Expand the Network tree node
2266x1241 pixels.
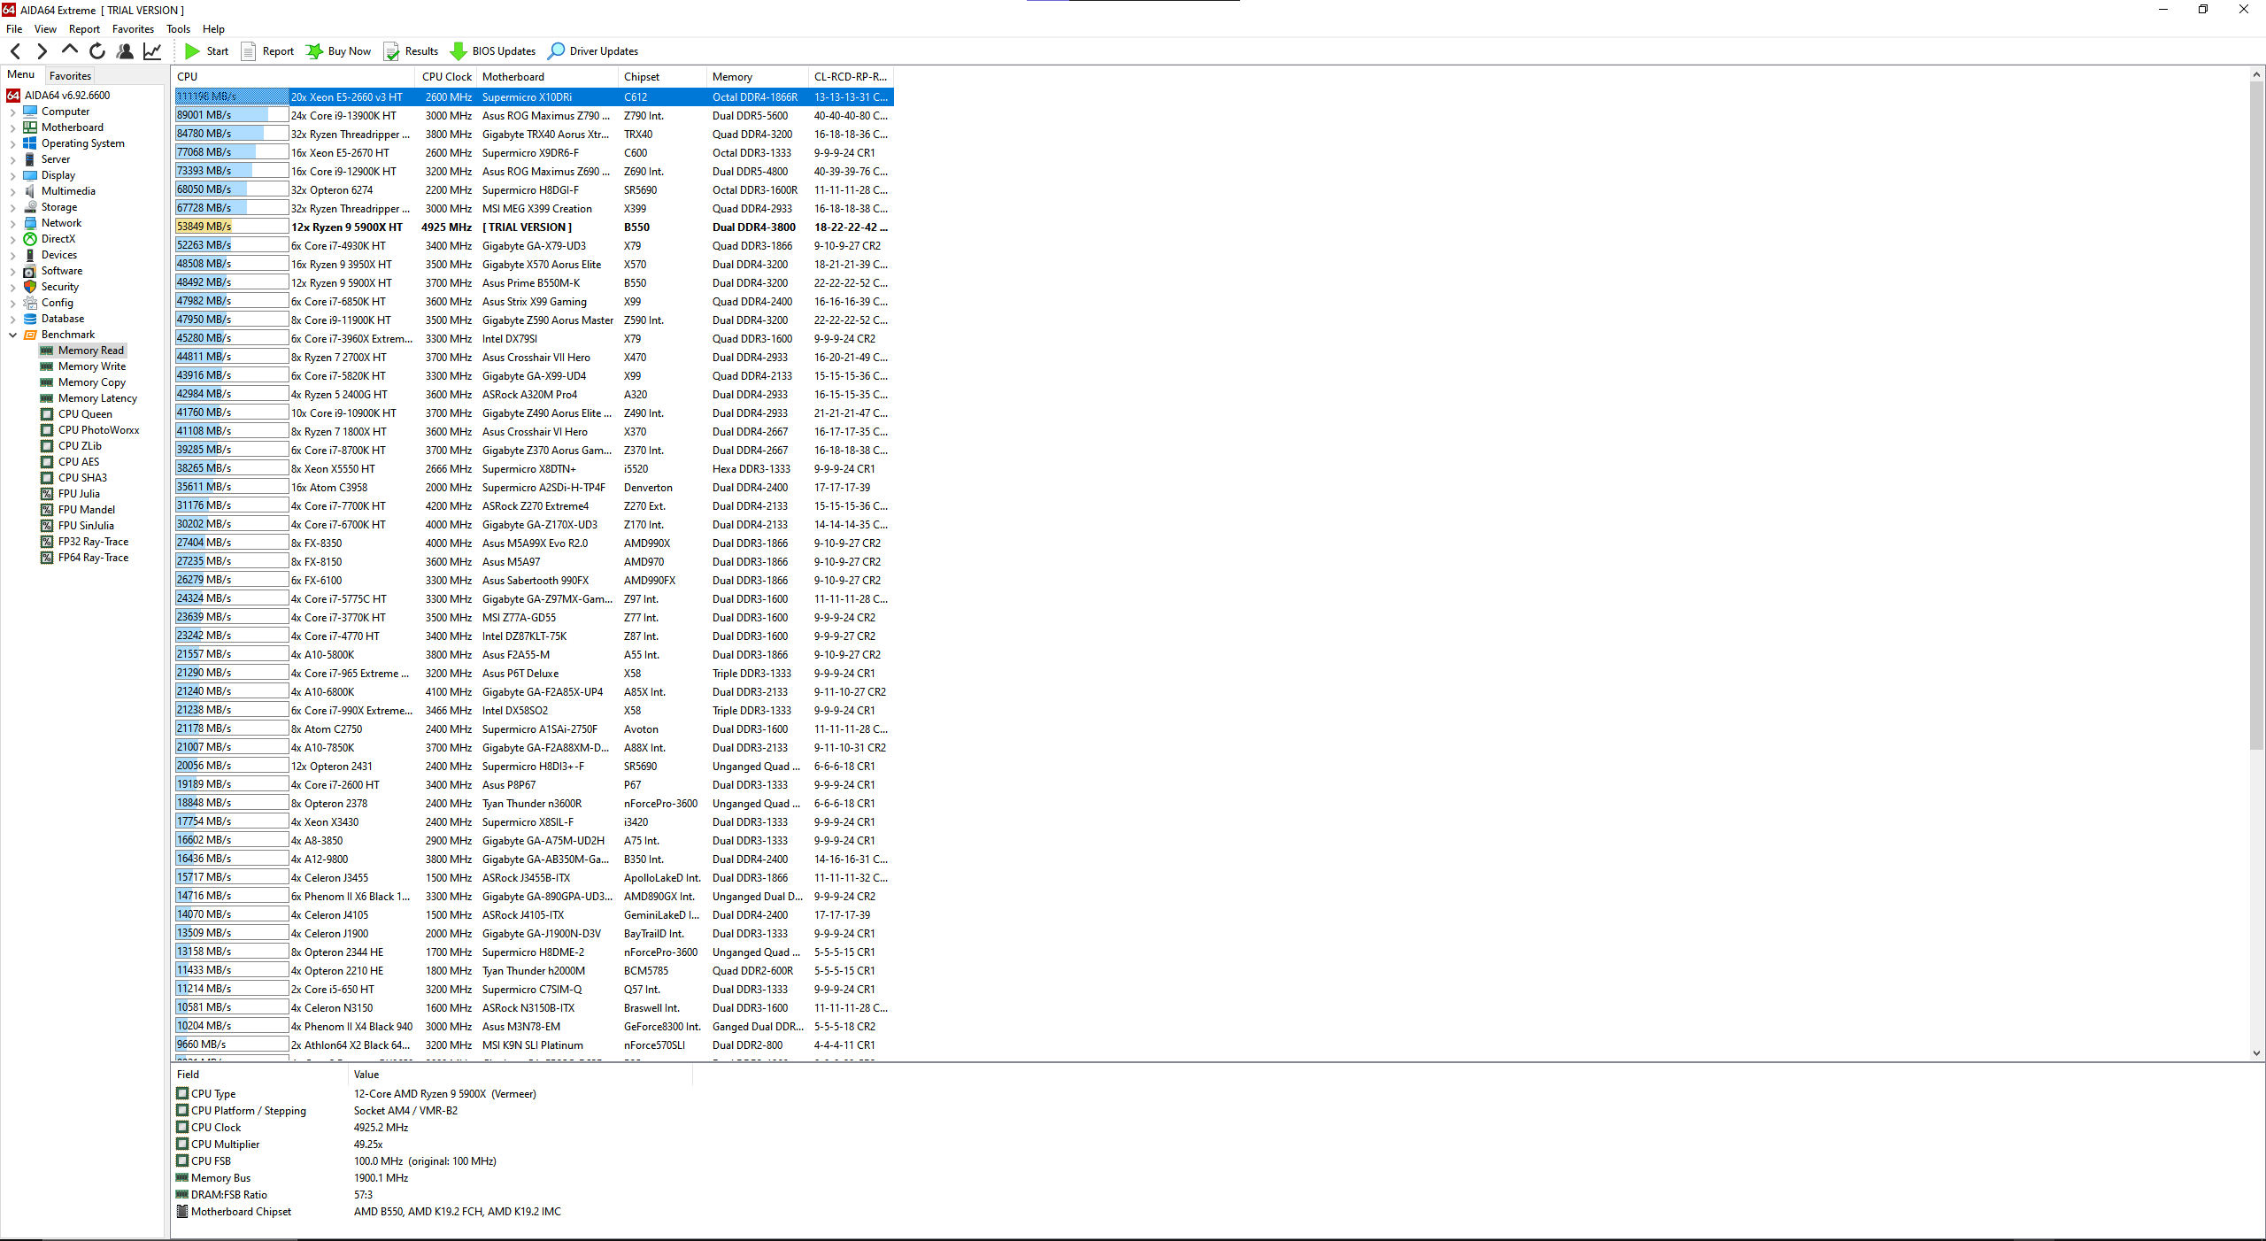(12, 224)
